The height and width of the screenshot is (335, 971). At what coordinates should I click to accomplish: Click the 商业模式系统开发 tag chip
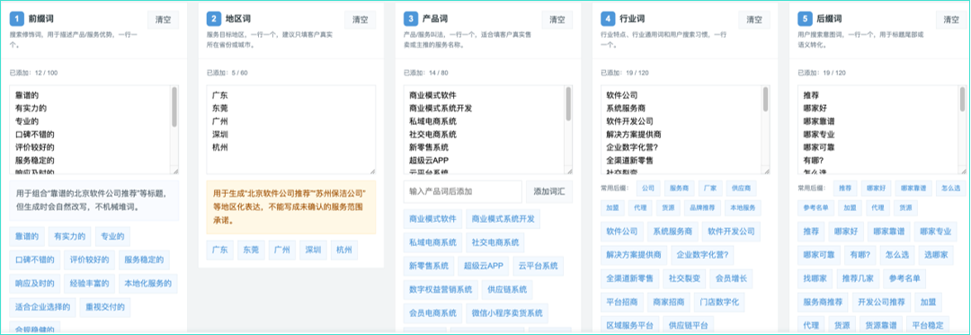[503, 219]
